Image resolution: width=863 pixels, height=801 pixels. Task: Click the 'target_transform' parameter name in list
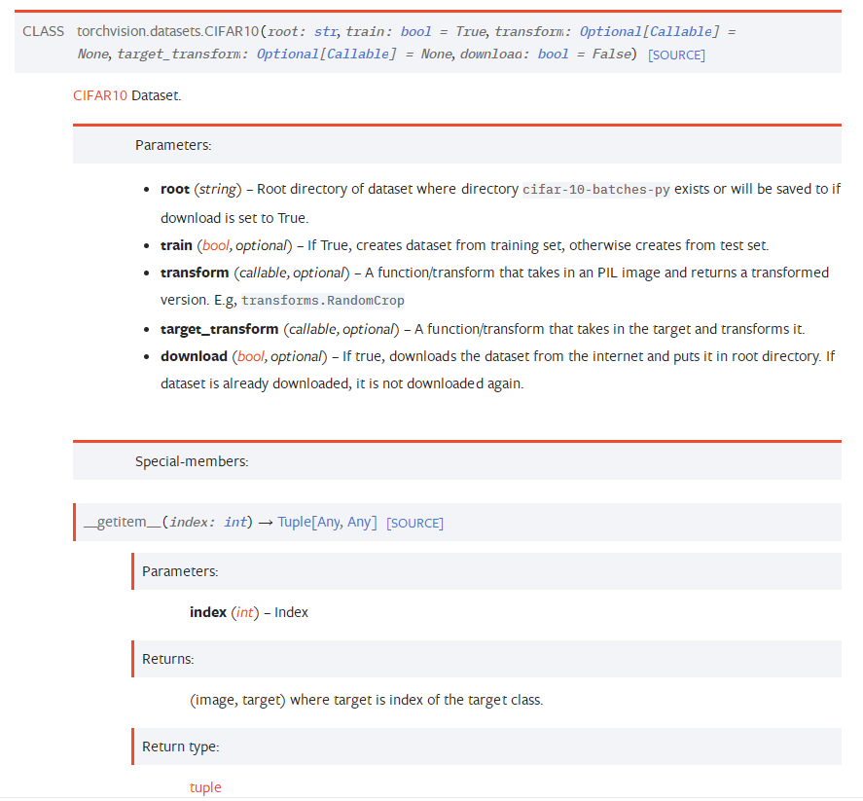coord(219,329)
